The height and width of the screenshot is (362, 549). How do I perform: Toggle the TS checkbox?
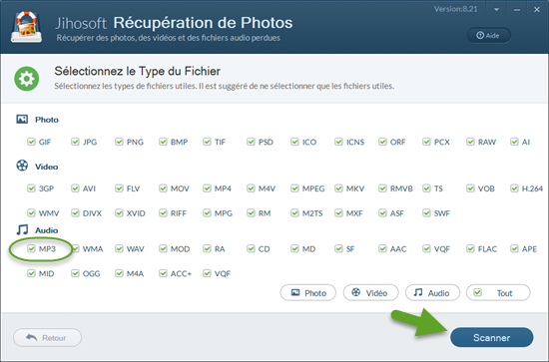pyautogui.click(x=426, y=188)
